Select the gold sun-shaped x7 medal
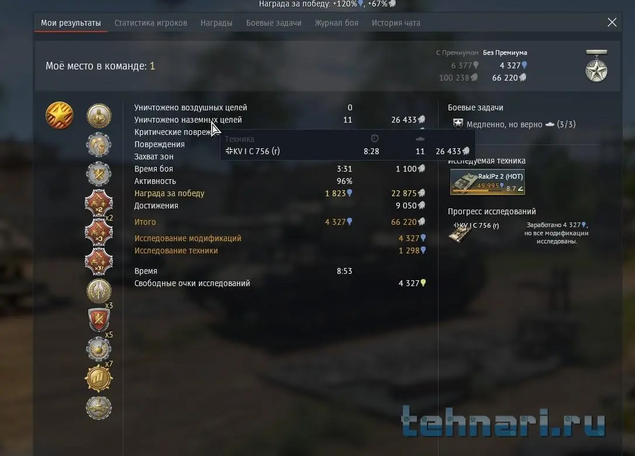Screen dimensions: 635x456 [99, 378]
